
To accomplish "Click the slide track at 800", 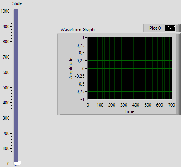I will tap(16, 42).
